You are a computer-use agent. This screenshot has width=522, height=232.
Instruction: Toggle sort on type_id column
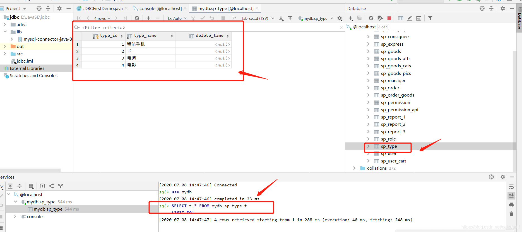tap(121, 36)
